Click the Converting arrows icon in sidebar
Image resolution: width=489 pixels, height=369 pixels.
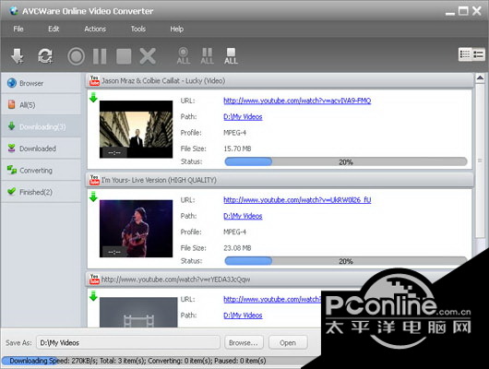tap(12, 170)
